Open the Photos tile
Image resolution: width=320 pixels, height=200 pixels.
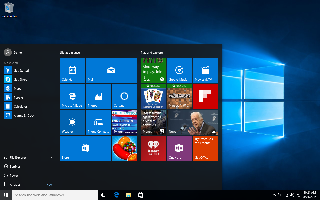click(98, 96)
